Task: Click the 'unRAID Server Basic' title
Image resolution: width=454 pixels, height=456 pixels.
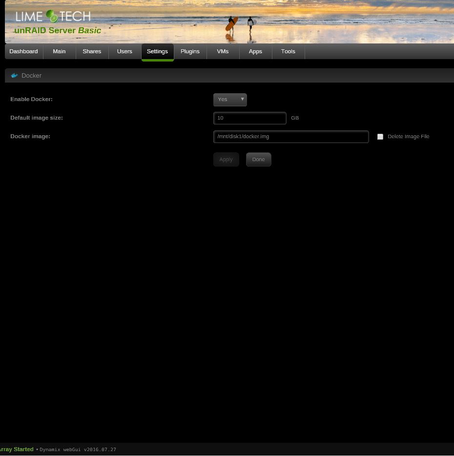Action: coord(58,30)
